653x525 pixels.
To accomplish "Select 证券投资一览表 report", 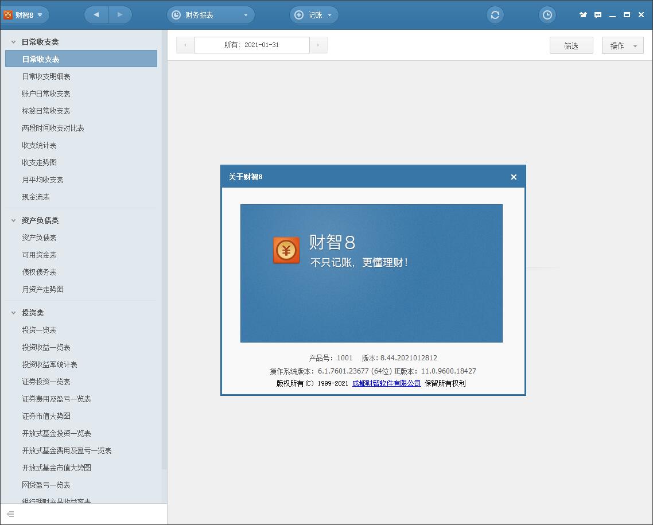I will tap(46, 382).
